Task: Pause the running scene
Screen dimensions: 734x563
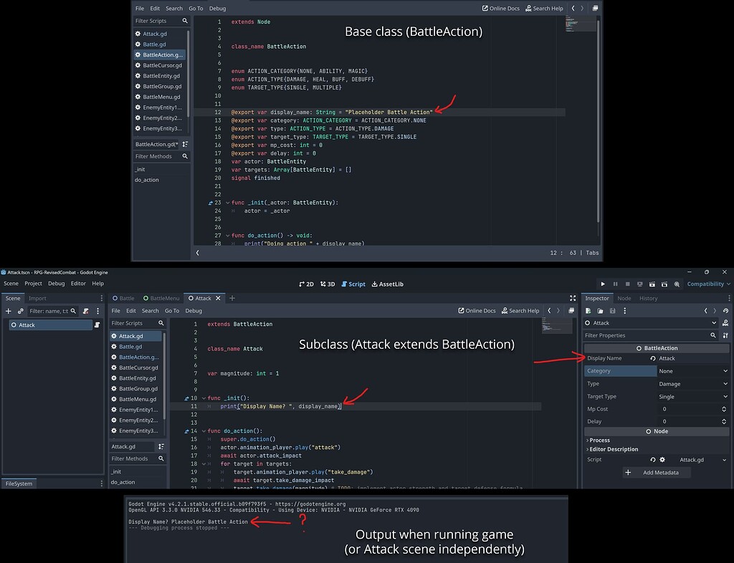Action: click(615, 284)
